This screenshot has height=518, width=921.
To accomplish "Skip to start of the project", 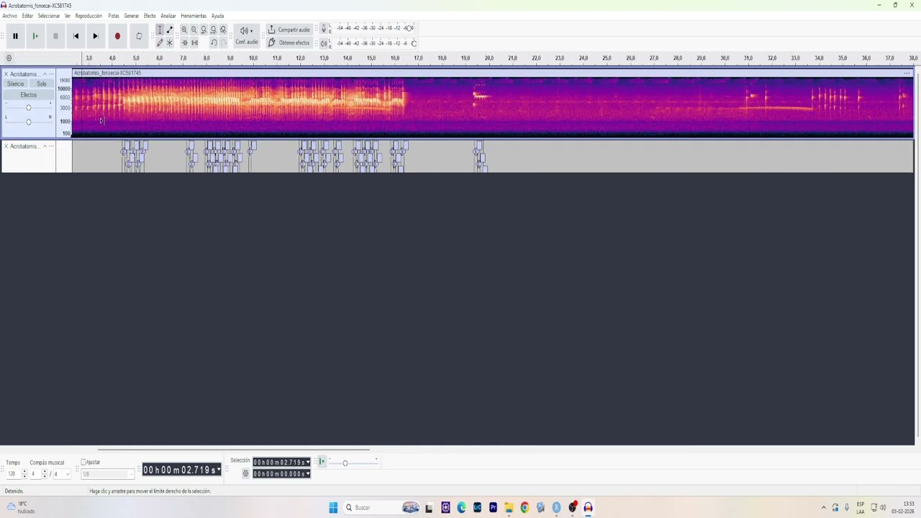I will pyautogui.click(x=76, y=36).
